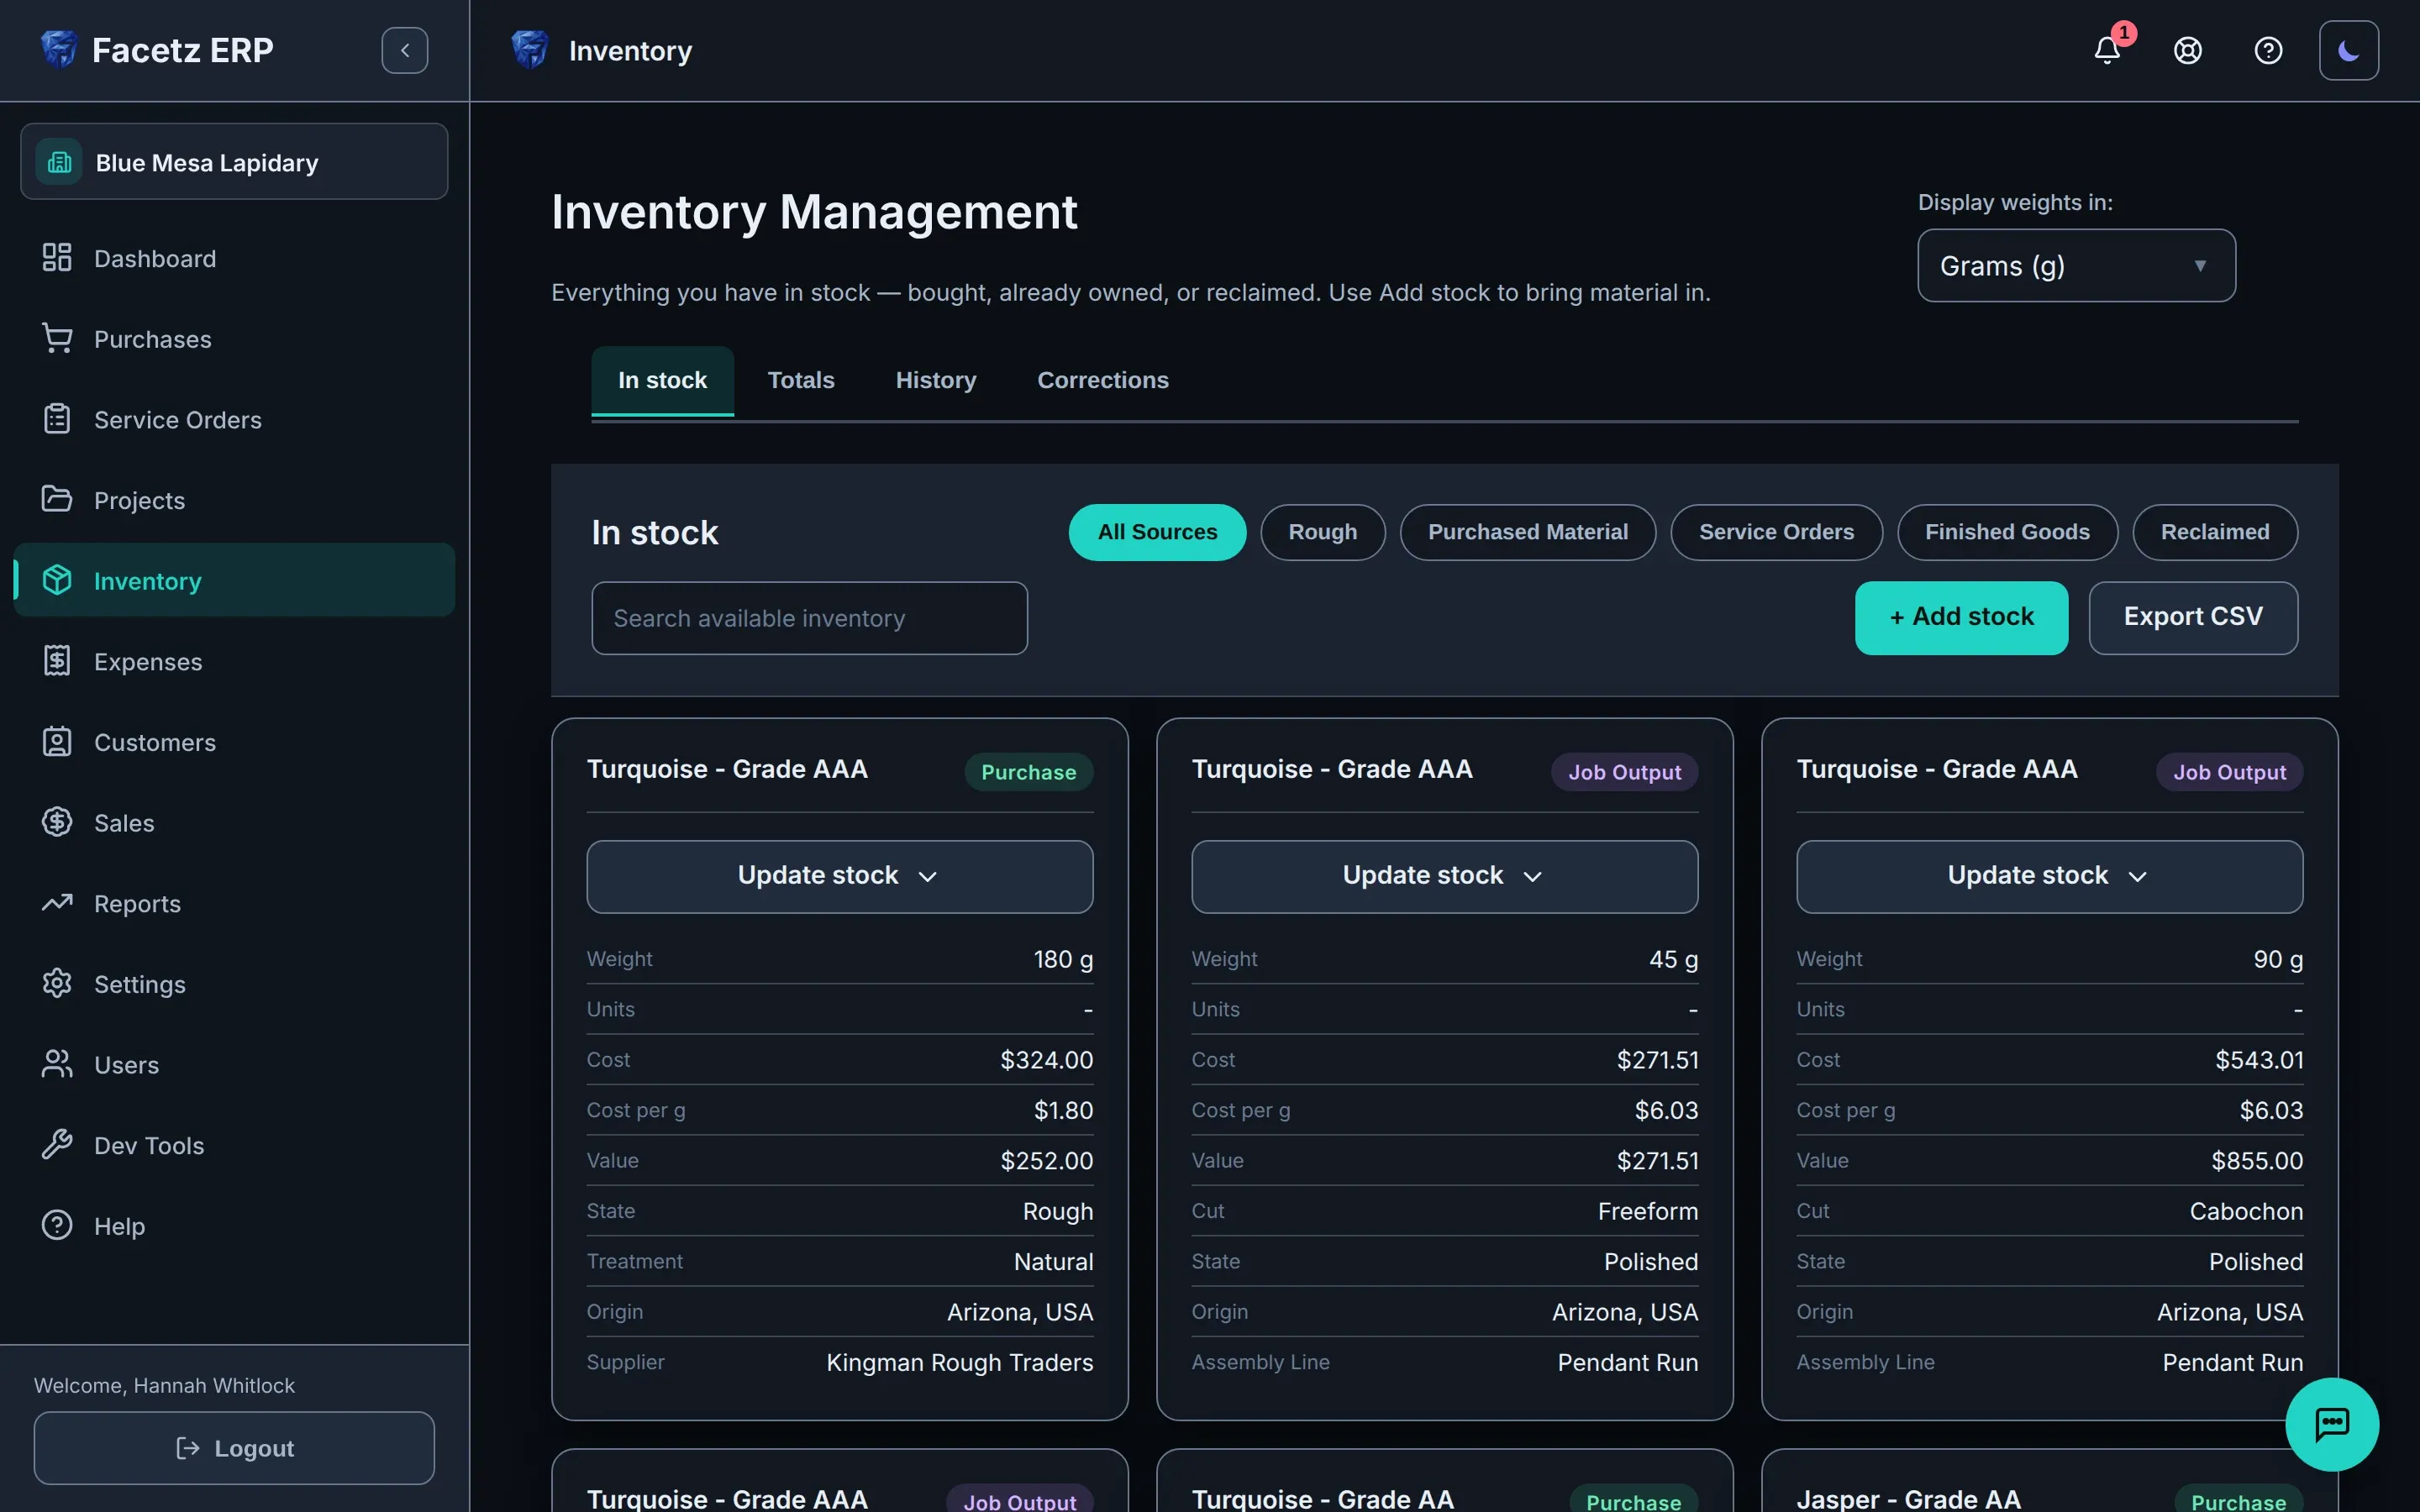This screenshot has width=2420, height=1512.
Task: Click the Expenses receipt icon
Action: (x=57, y=661)
